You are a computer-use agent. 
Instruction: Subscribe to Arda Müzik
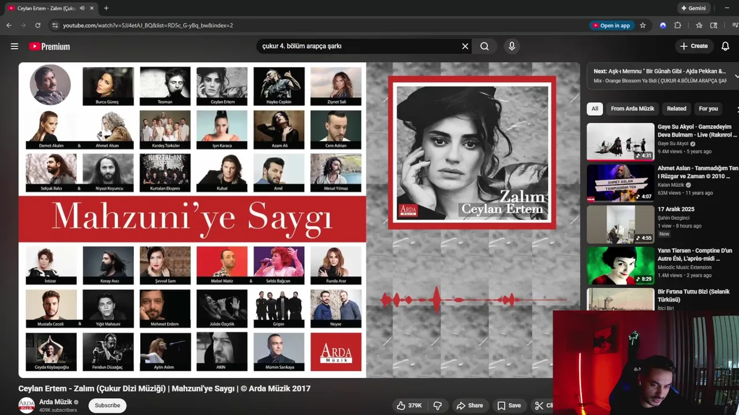107,405
